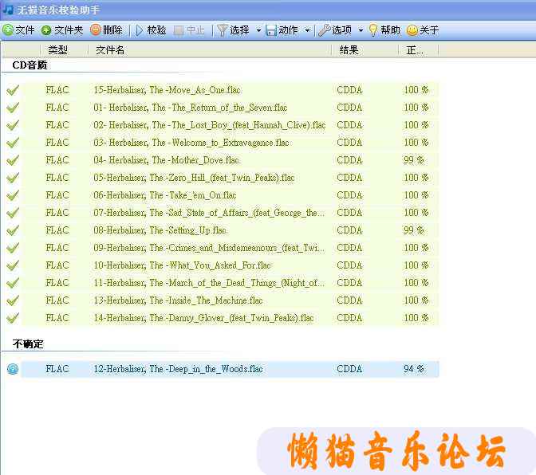Open the 选择 filter menu
This screenshot has width=536, height=475.
pos(233,30)
